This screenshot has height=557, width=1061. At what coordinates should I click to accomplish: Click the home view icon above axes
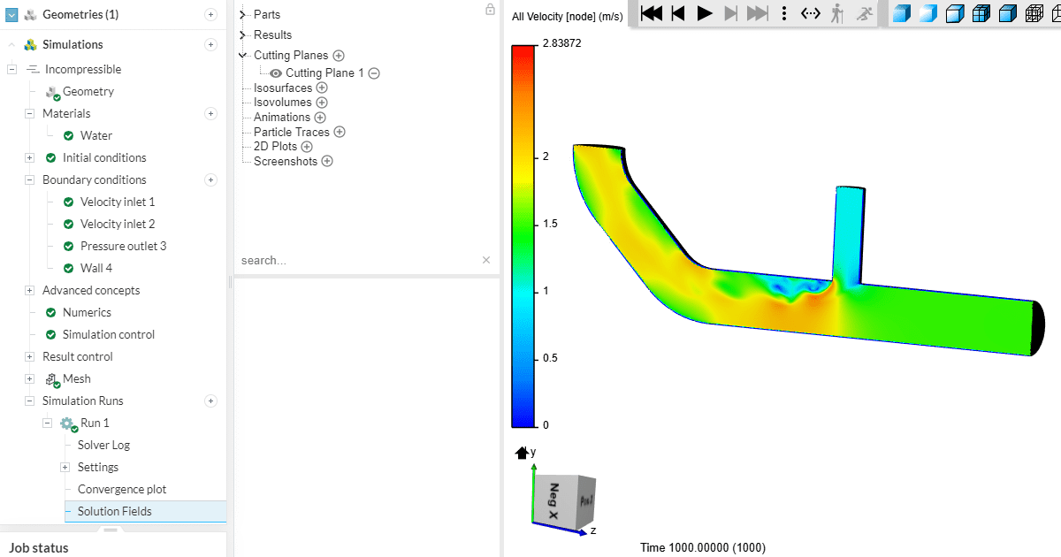point(522,453)
